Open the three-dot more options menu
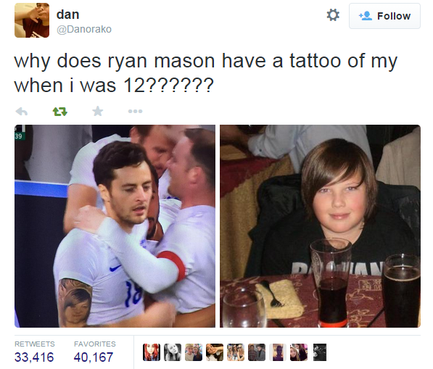 [136, 112]
